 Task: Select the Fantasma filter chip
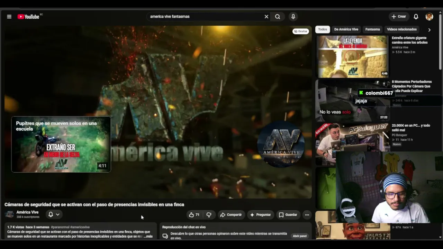click(x=372, y=29)
